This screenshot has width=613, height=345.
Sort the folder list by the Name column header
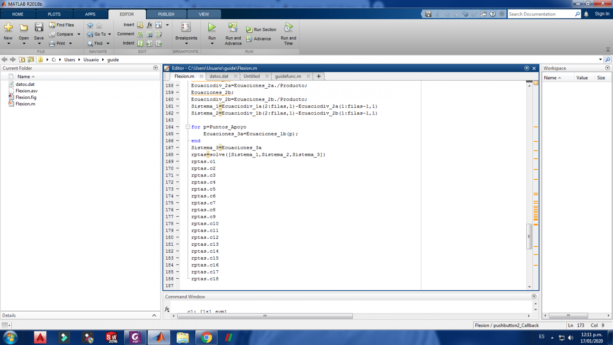[x=24, y=77]
